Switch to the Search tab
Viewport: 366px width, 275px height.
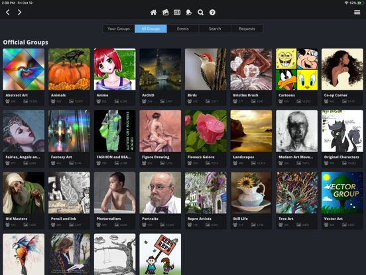pos(215,29)
